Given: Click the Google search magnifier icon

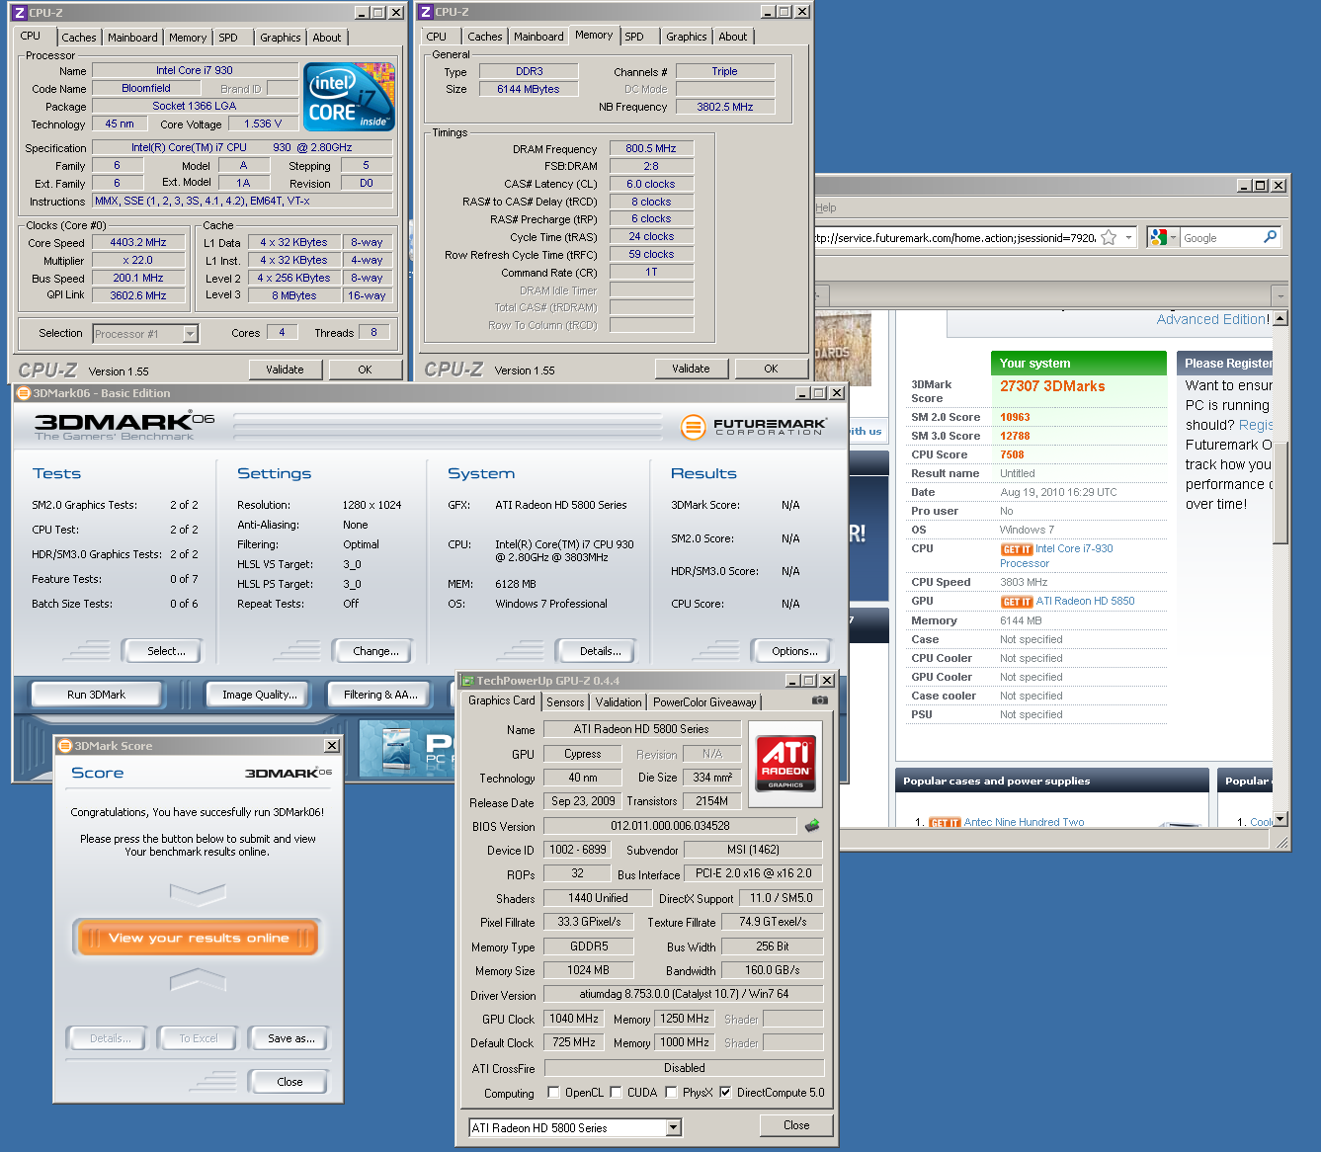Looking at the screenshot, I should pyautogui.click(x=1271, y=237).
